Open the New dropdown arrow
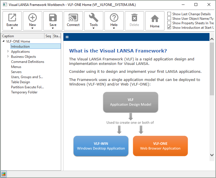Viewport: 216px width, 178px height. pyautogui.click(x=32, y=28)
